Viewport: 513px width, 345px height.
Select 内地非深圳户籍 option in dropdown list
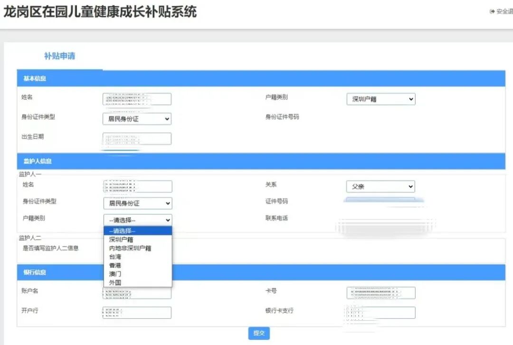click(130, 248)
